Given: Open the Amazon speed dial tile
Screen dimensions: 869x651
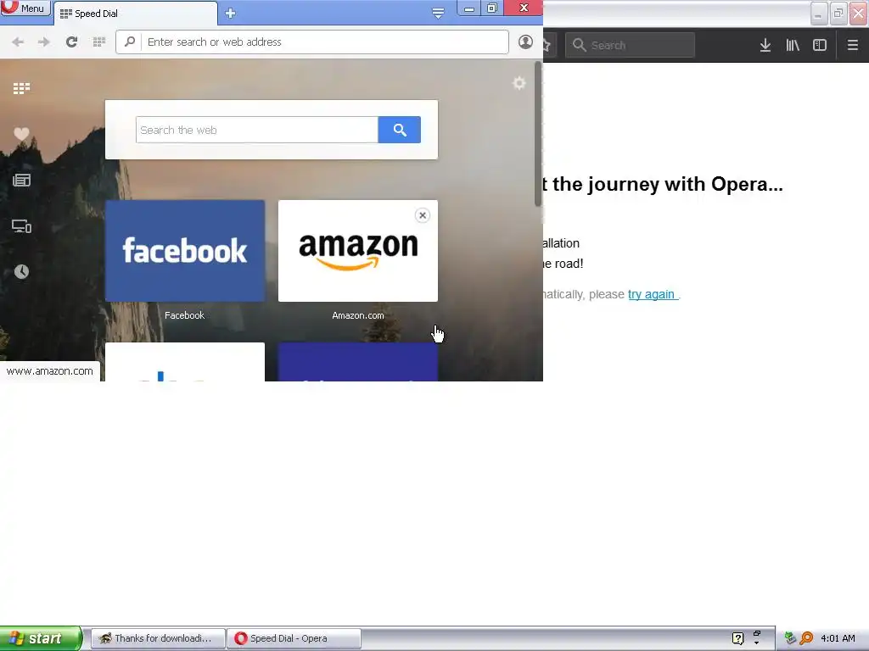Looking at the screenshot, I should pyautogui.click(x=358, y=251).
